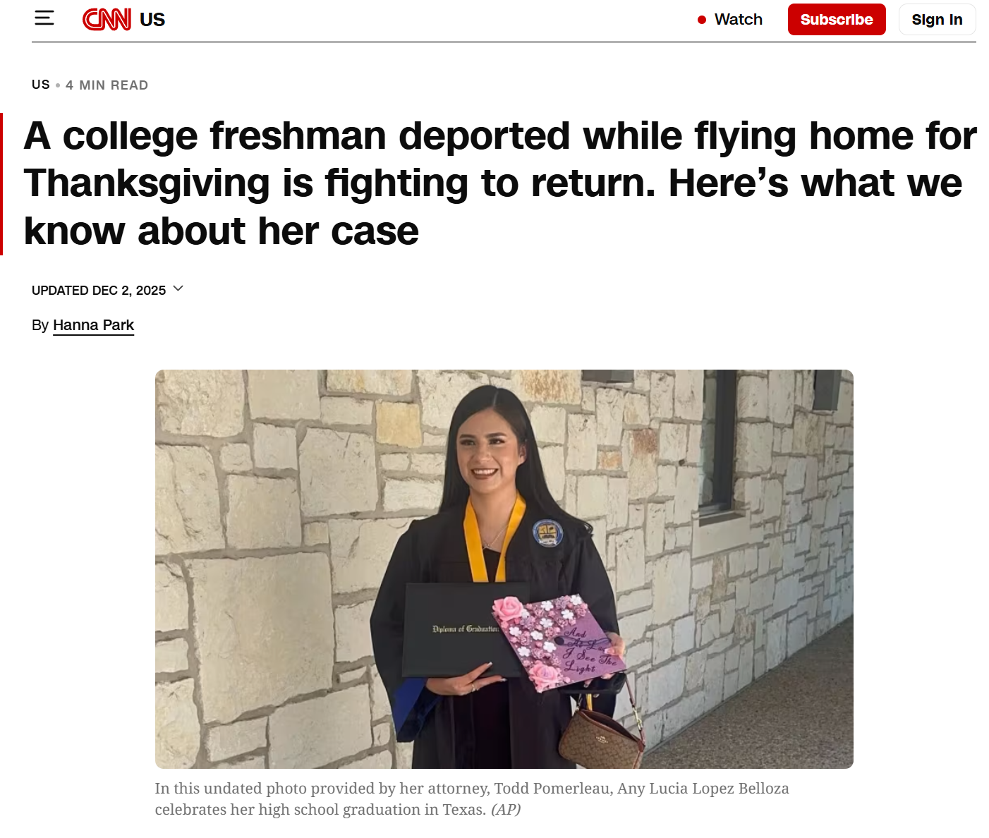Viewport: 989px width, 838px height.
Task: Click 'Thanksgiving' in the headline
Action: (x=147, y=183)
